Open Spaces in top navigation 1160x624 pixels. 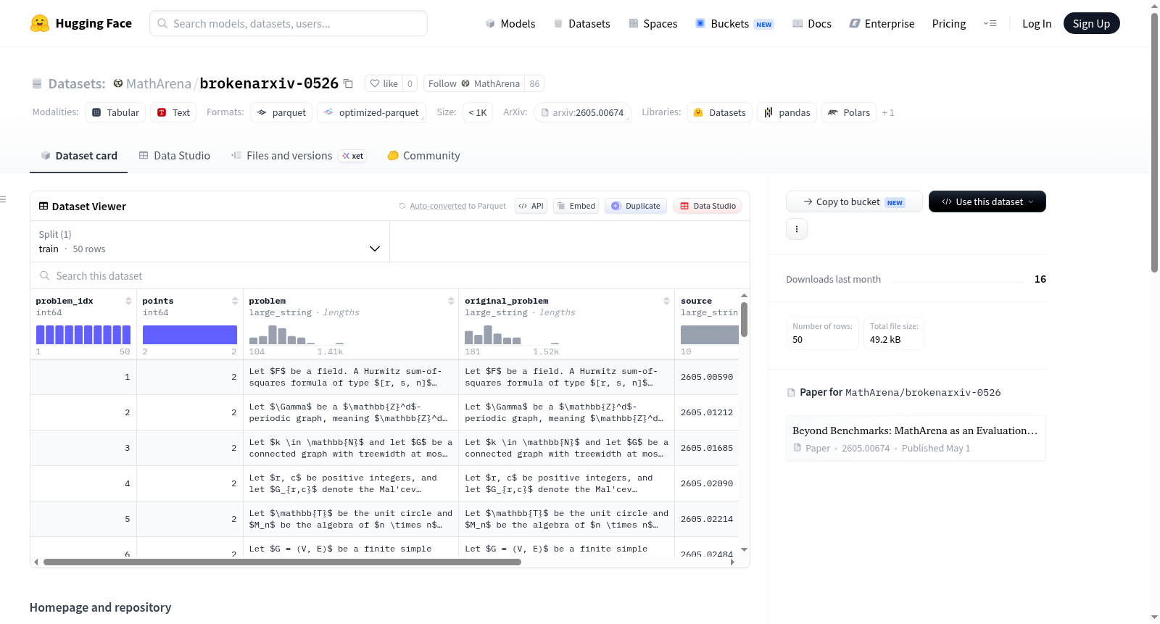click(x=652, y=23)
